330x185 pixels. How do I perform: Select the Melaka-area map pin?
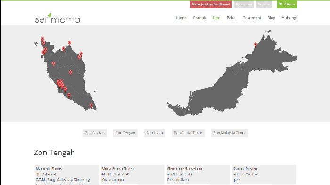point(69,95)
